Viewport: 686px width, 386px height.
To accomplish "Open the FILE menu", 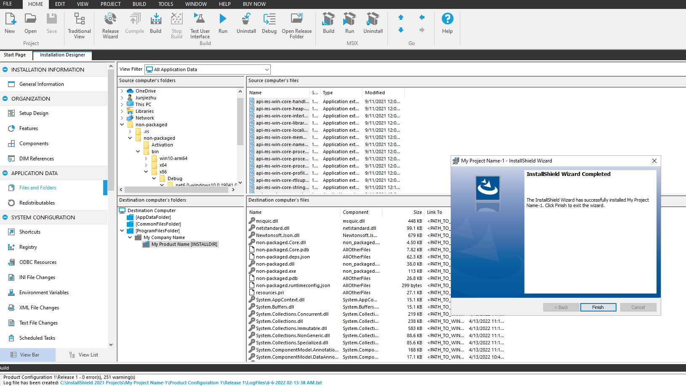I will point(8,4).
